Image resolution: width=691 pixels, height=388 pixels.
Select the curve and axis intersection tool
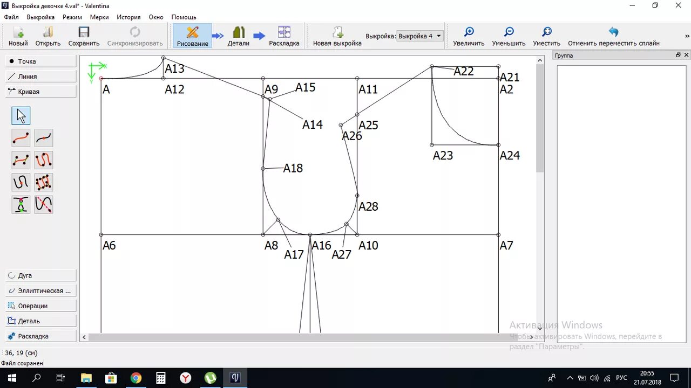(44, 205)
